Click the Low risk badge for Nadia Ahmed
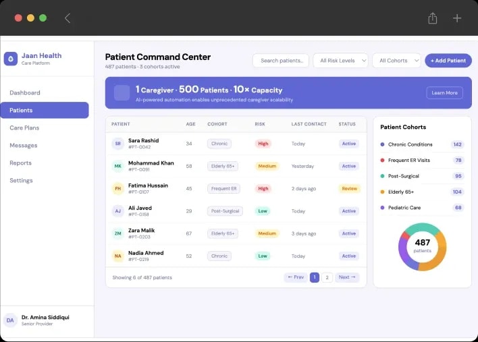Viewport: 478px width, 342px height. pyautogui.click(x=263, y=256)
